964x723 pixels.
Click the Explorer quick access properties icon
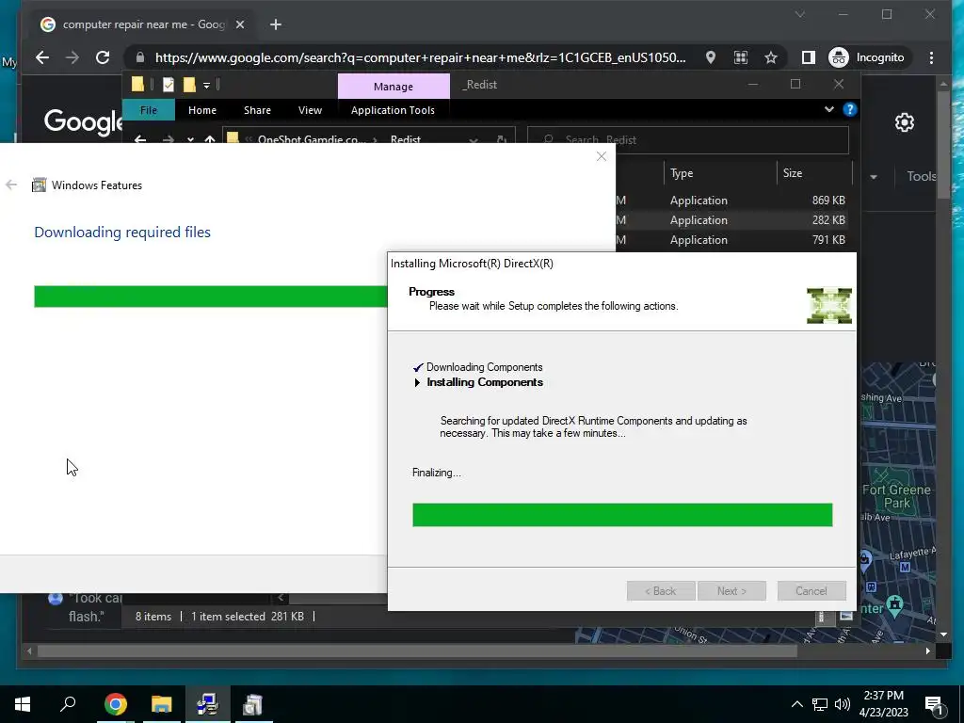[x=168, y=84]
